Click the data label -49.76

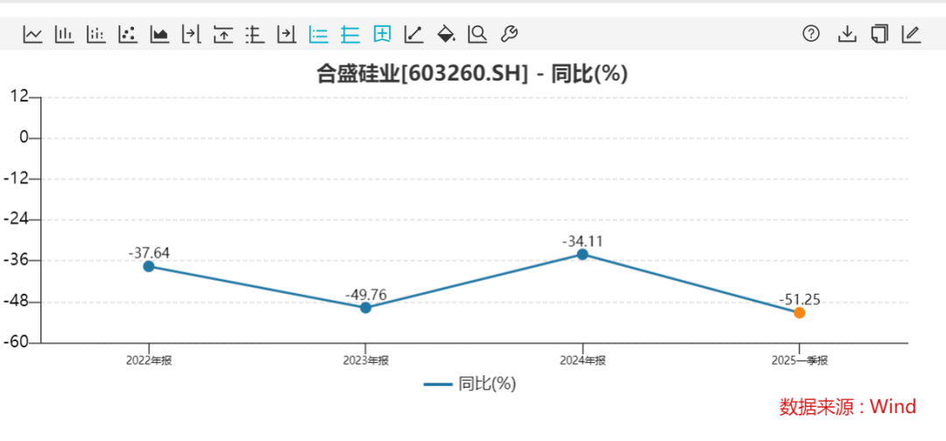(x=365, y=295)
